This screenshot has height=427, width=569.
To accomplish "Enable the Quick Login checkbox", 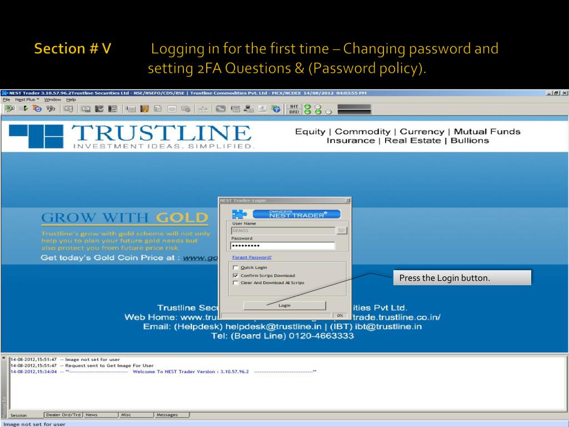I will [235, 267].
